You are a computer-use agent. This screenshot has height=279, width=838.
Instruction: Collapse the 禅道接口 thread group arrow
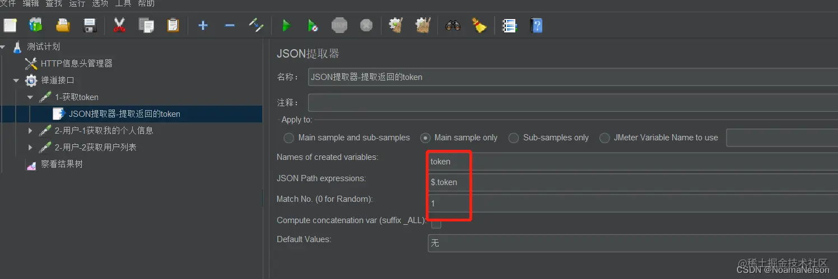(x=16, y=80)
